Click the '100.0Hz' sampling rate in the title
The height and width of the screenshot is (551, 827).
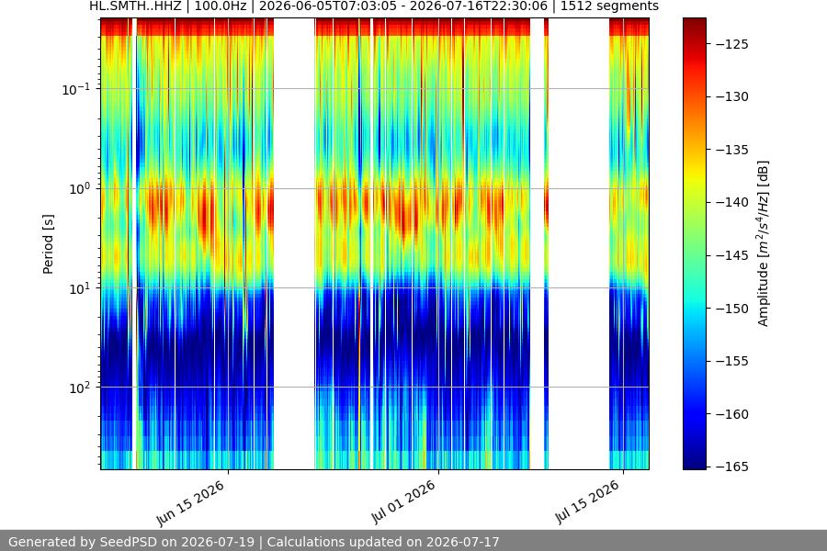pos(221,6)
